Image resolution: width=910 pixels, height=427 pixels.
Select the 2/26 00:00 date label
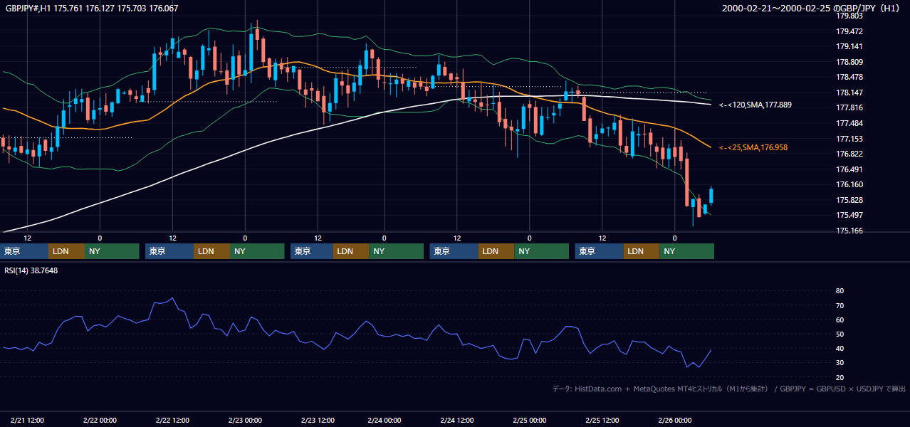tap(674, 420)
